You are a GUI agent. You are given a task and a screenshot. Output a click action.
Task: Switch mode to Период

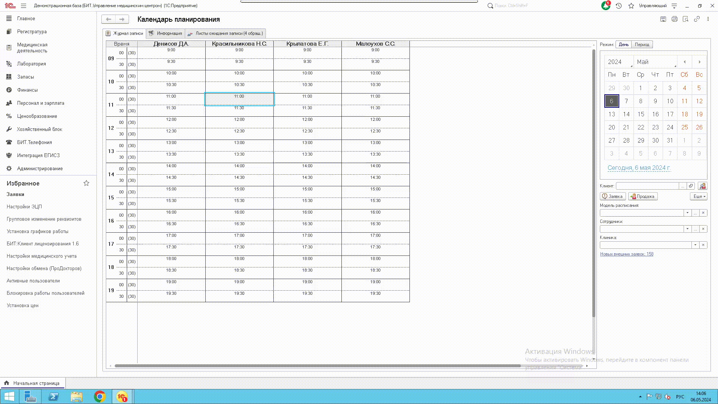point(642,45)
